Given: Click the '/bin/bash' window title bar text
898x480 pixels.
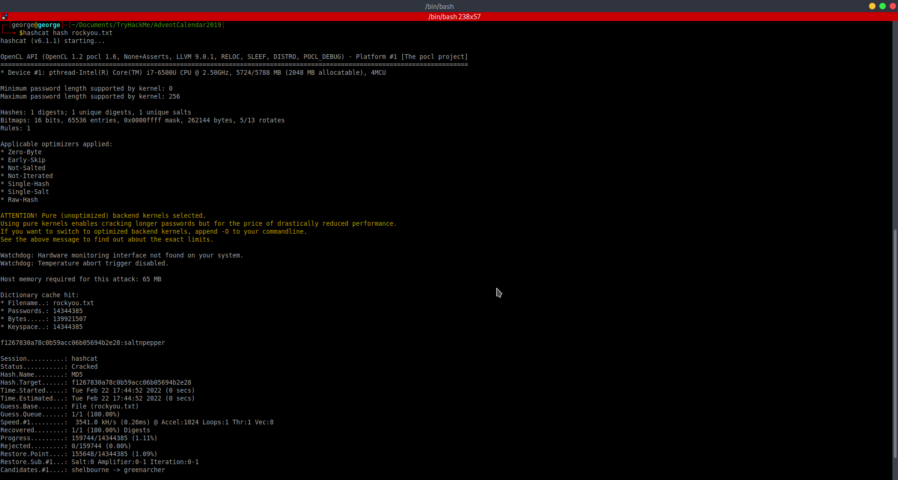Looking at the screenshot, I should click(x=439, y=6).
